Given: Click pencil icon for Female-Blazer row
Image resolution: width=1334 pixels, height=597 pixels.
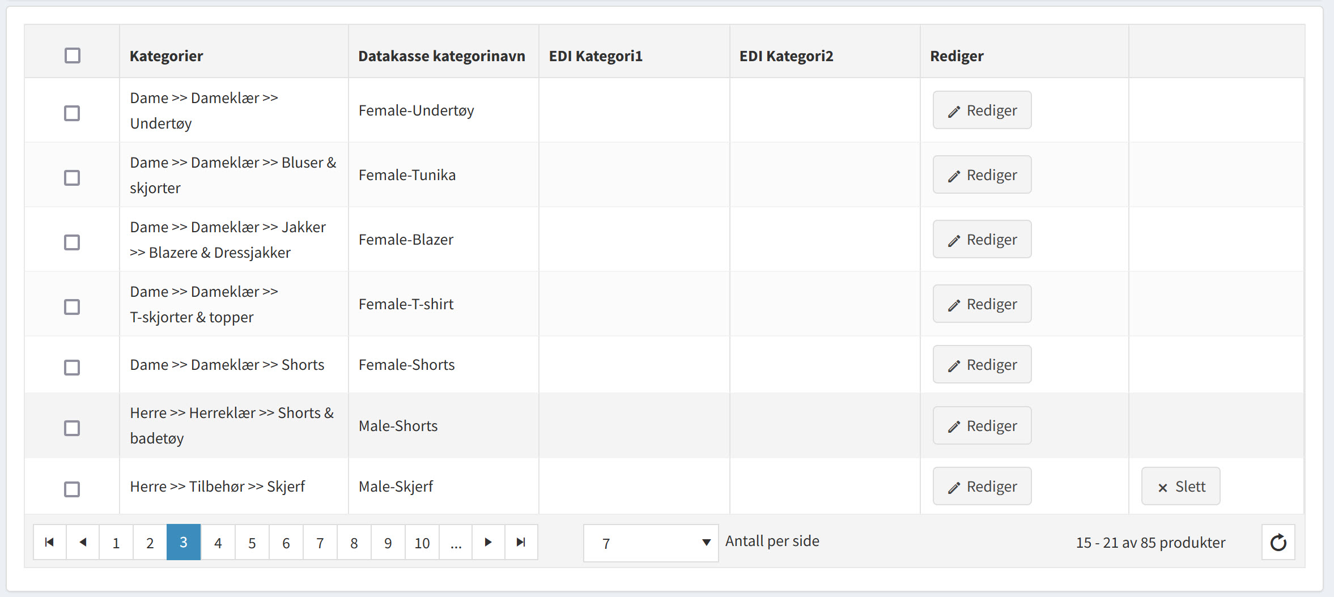Looking at the screenshot, I should (x=954, y=240).
